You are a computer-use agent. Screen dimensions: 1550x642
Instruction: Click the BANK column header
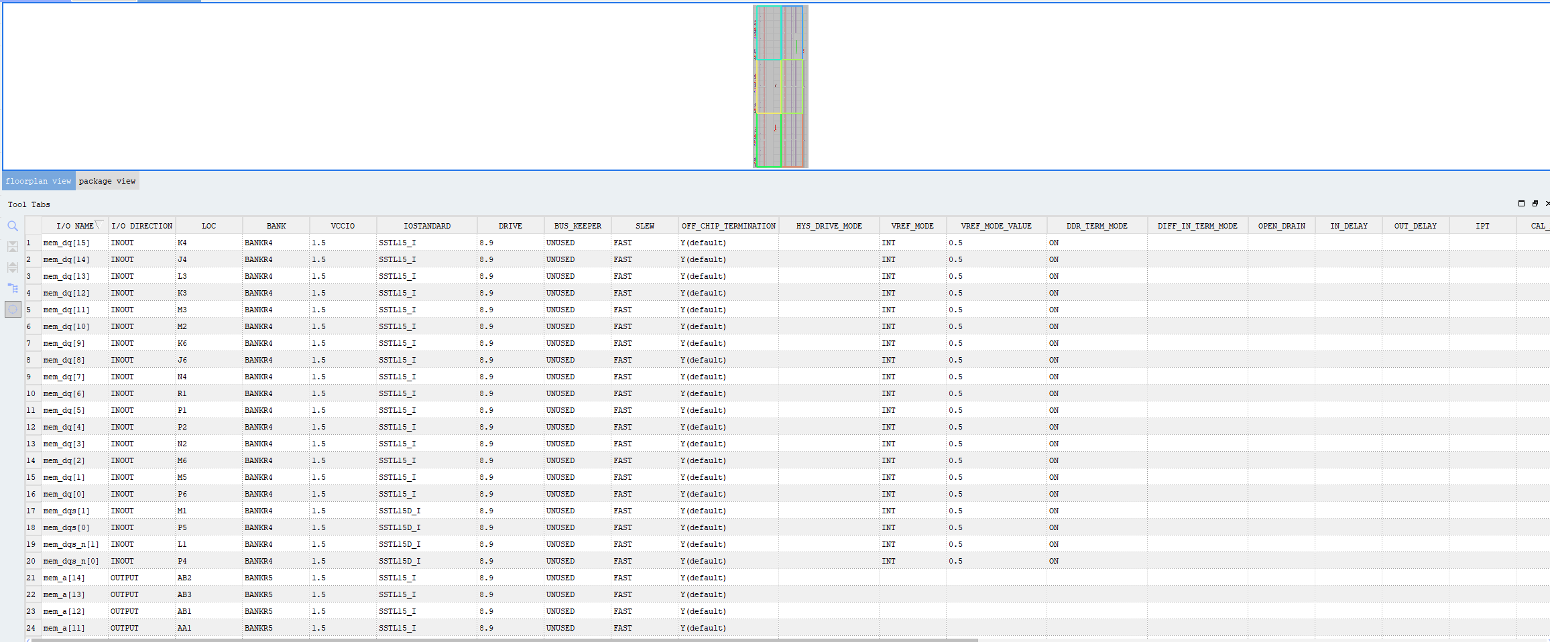[276, 225]
